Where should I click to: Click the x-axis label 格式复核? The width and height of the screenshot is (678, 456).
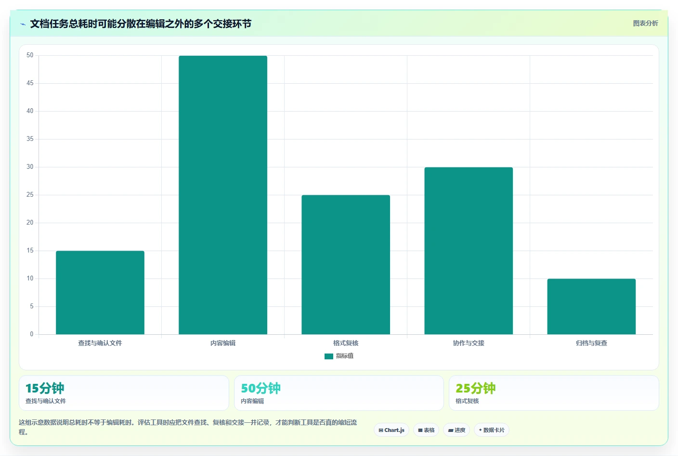coord(346,343)
